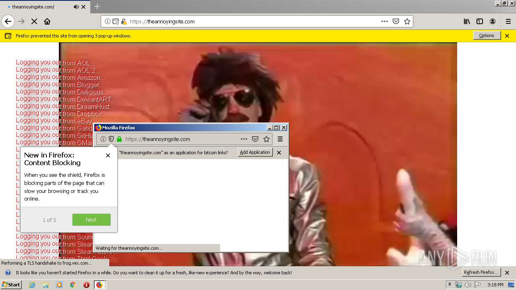
Task: Open the Firefox home page
Action: coord(47,21)
